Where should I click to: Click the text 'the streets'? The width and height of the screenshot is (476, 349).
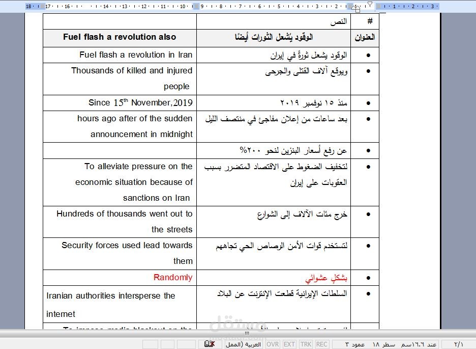tap(172, 230)
